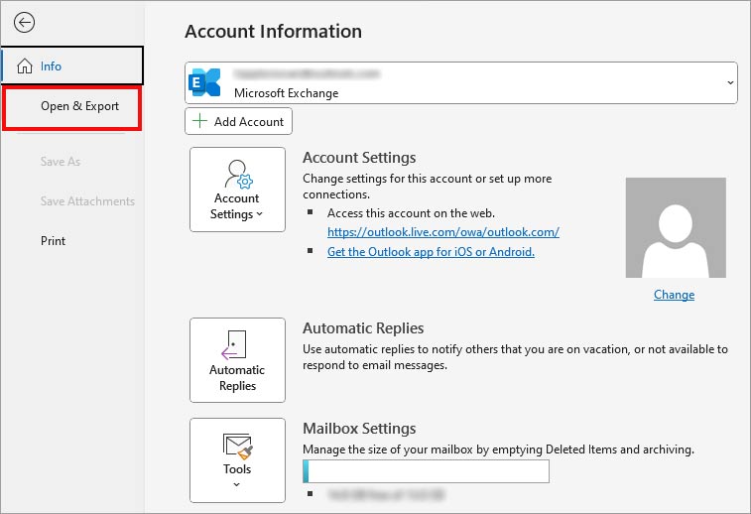Click the profile picture placeholder

click(x=676, y=227)
